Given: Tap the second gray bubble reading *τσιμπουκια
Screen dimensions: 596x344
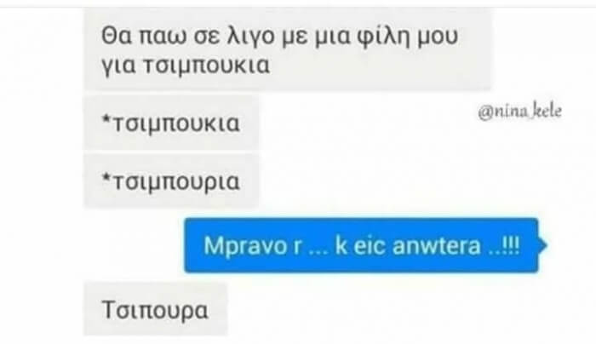Looking at the screenshot, I should click(171, 123).
